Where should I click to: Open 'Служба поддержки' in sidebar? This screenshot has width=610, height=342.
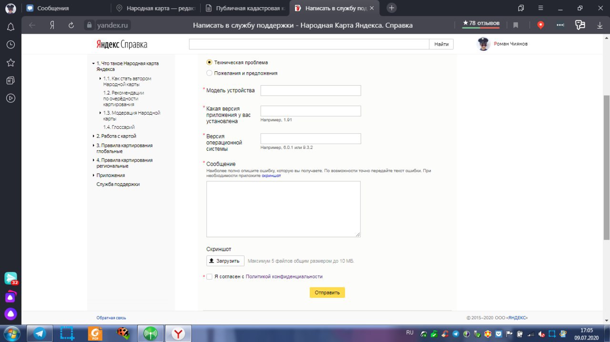118,184
